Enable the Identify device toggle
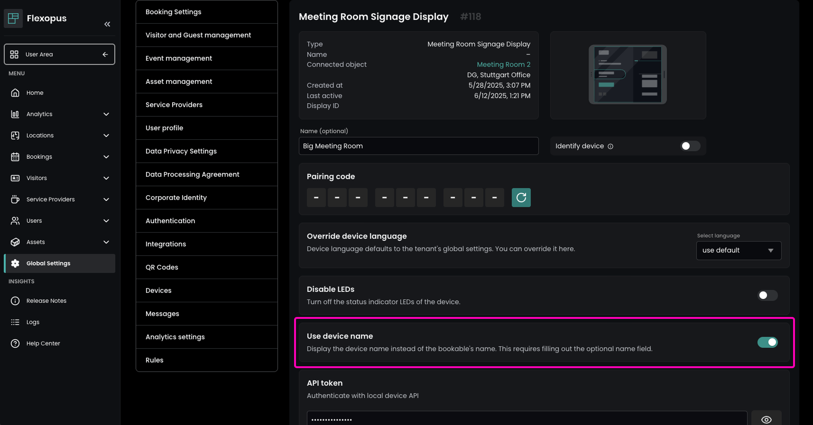 point(690,146)
